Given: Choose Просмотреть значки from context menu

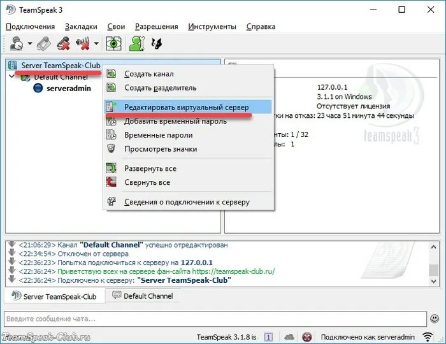Looking at the screenshot, I should 188,149.
